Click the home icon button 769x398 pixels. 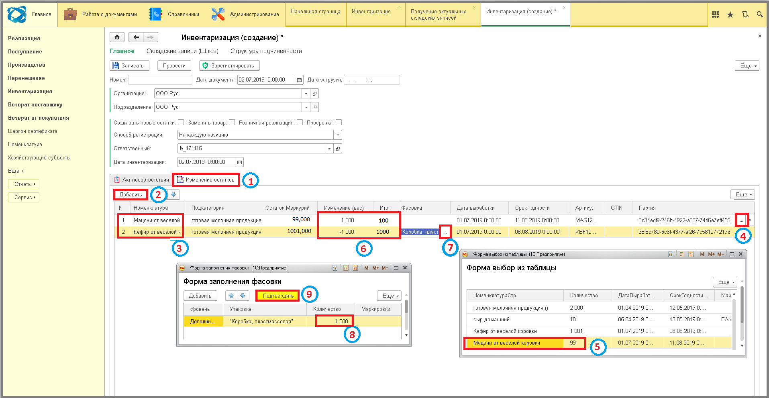point(117,37)
